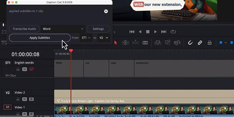The width and height of the screenshot is (234, 117).
Task: Jump to the last frame of the timeline
Action: (164, 32)
